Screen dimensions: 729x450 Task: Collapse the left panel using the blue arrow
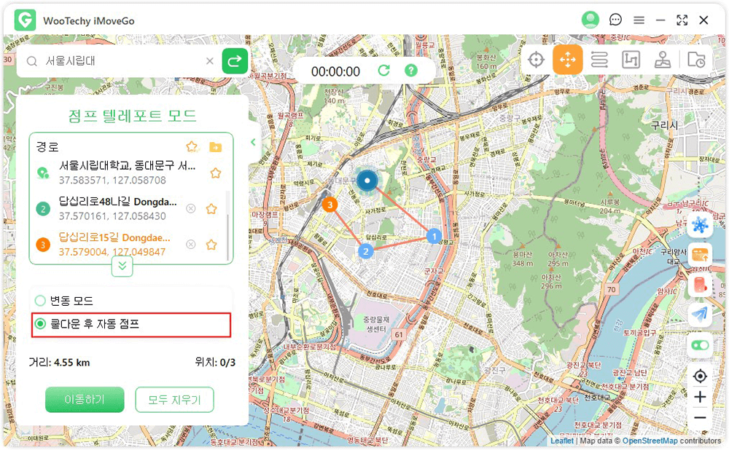pos(253,143)
